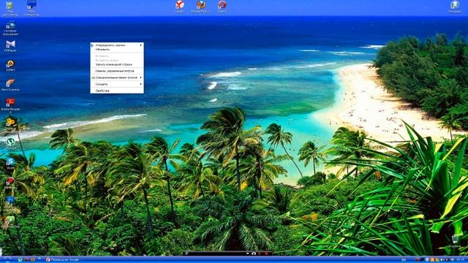Open the Network Neighborhood desktop icon

tap(10, 28)
